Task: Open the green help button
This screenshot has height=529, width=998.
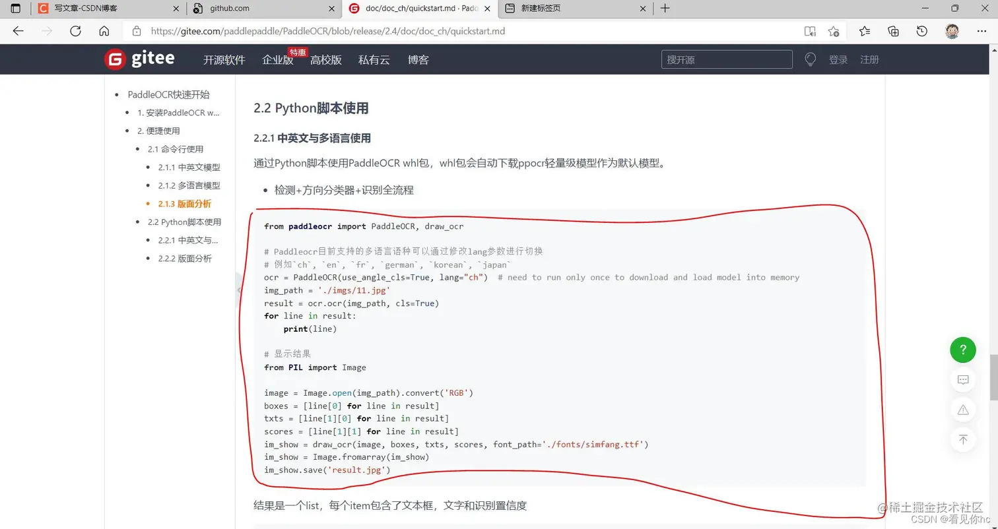Action: 963,350
